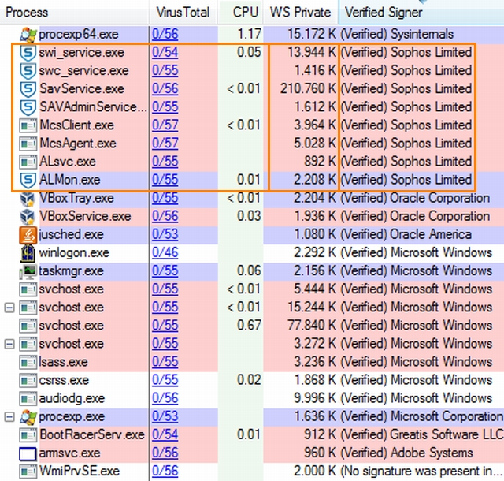Collapse the svchost.exe tree with 3.272 K
504x481 pixels.
9,344
